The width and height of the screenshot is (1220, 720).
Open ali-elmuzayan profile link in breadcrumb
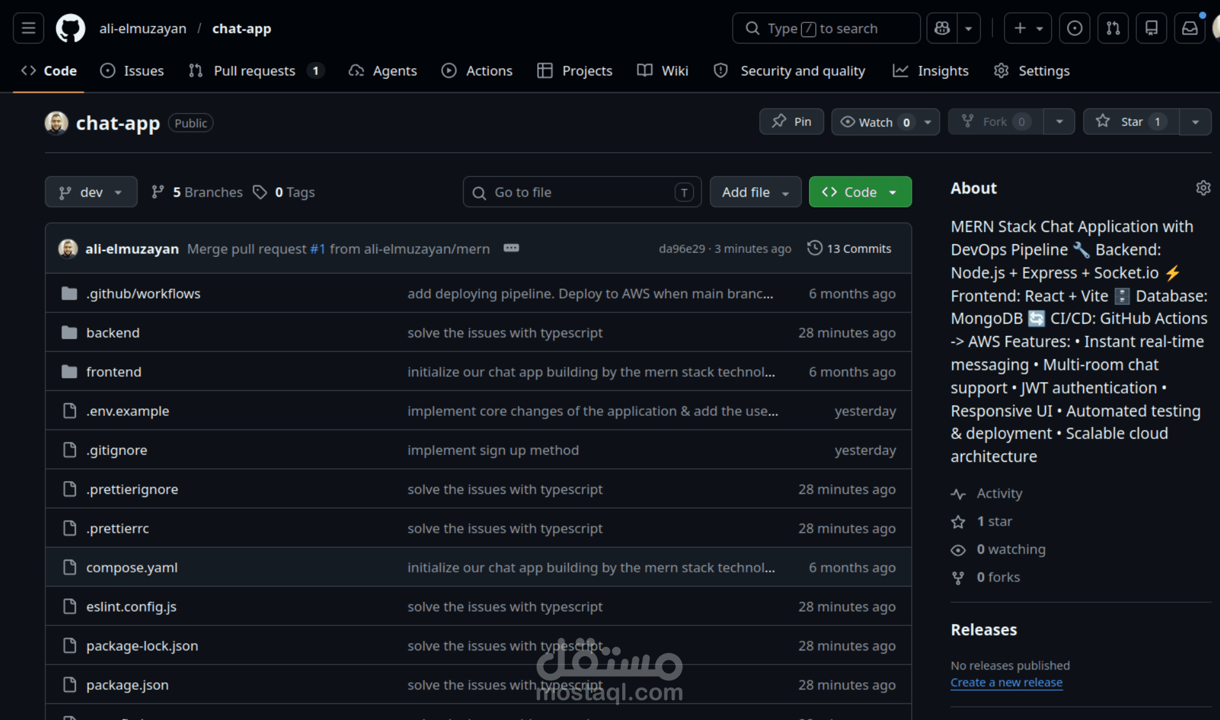pyautogui.click(x=143, y=29)
